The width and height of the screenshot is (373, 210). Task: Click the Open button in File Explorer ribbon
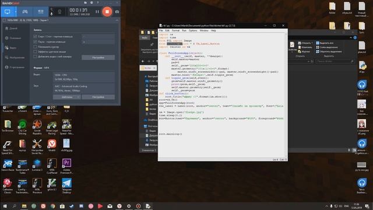coord(305,43)
